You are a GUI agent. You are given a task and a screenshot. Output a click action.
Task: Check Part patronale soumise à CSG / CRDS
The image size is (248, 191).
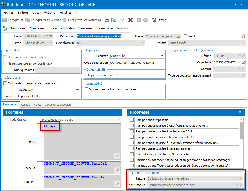pyautogui.click(x=132, y=126)
